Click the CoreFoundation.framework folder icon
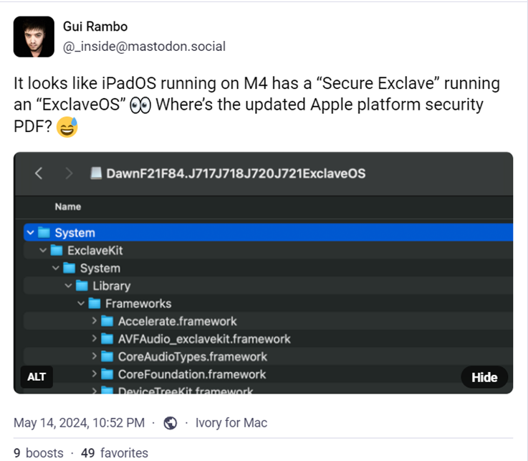The image size is (528, 461). pyautogui.click(x=107, y=374)
